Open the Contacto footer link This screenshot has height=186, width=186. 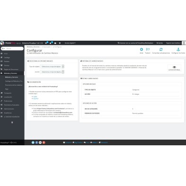pyautogui.click(x=67, y=142)
